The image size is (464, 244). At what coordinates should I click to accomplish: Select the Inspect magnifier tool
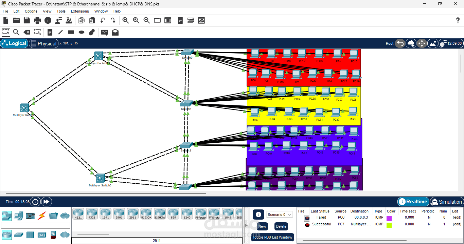pos(16,32)
